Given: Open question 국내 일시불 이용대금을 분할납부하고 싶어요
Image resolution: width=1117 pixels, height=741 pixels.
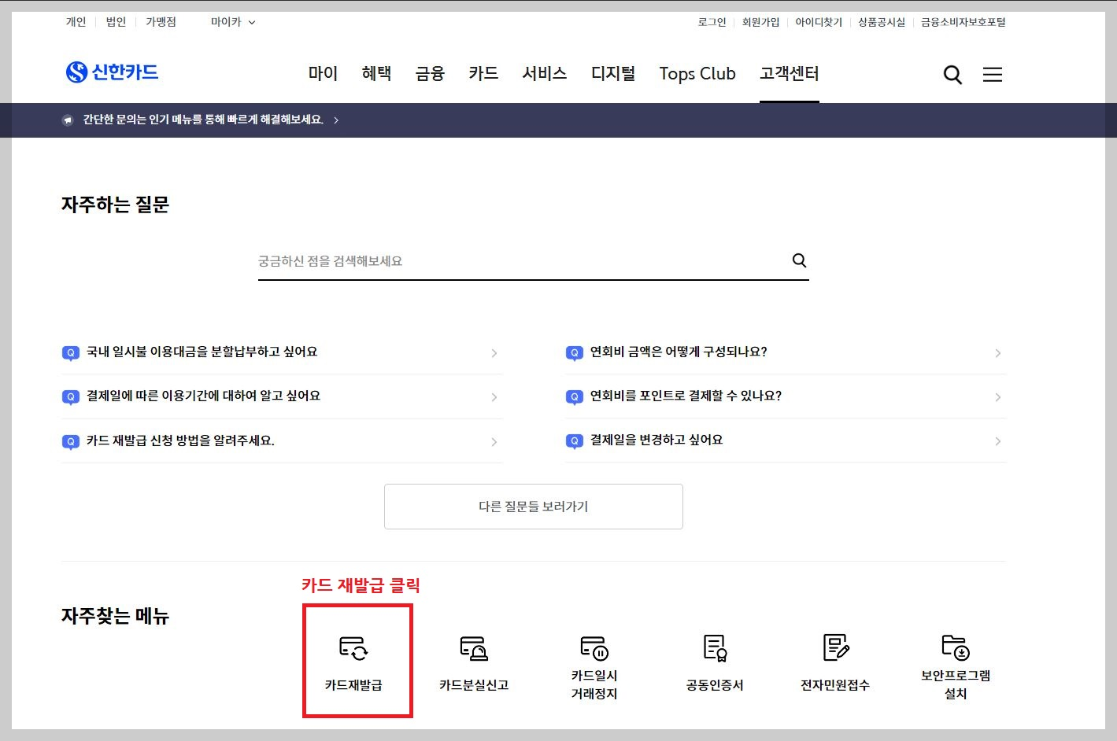Looking at the screenshot, I should tap(202, 352).
